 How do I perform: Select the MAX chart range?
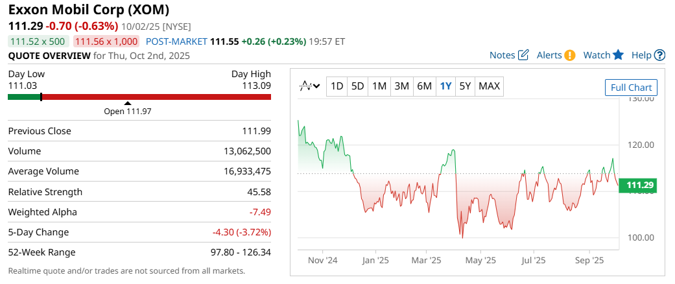point(489,86)
